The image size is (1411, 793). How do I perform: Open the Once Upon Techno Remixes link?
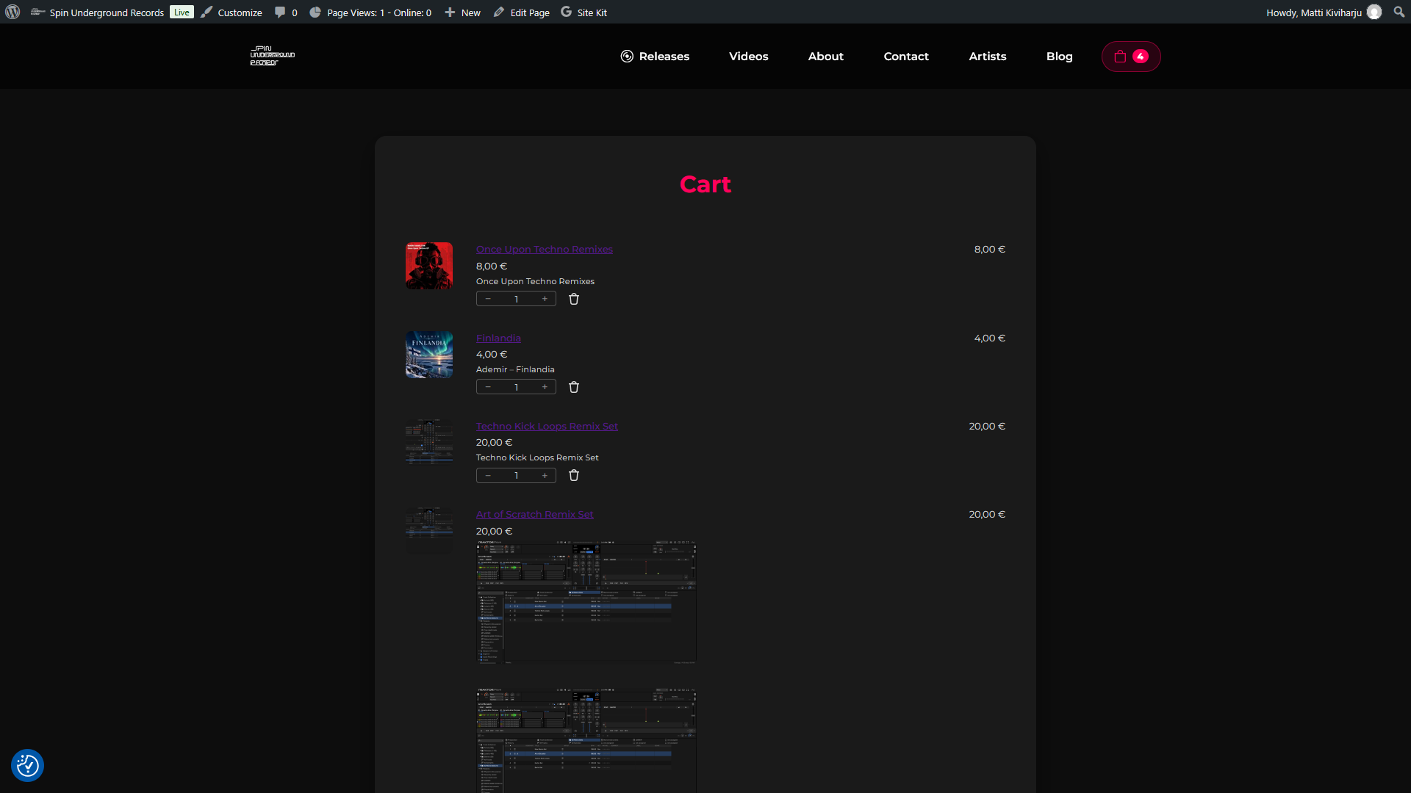[x=545, y=250]
